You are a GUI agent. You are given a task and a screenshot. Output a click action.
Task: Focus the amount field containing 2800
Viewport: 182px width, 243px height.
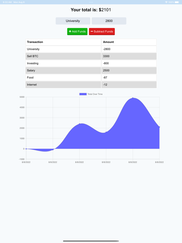click(x=109, y=21)
